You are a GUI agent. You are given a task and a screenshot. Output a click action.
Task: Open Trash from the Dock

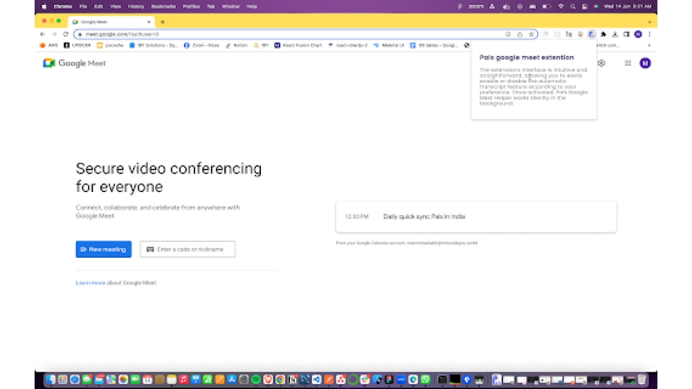pos(641,379)
